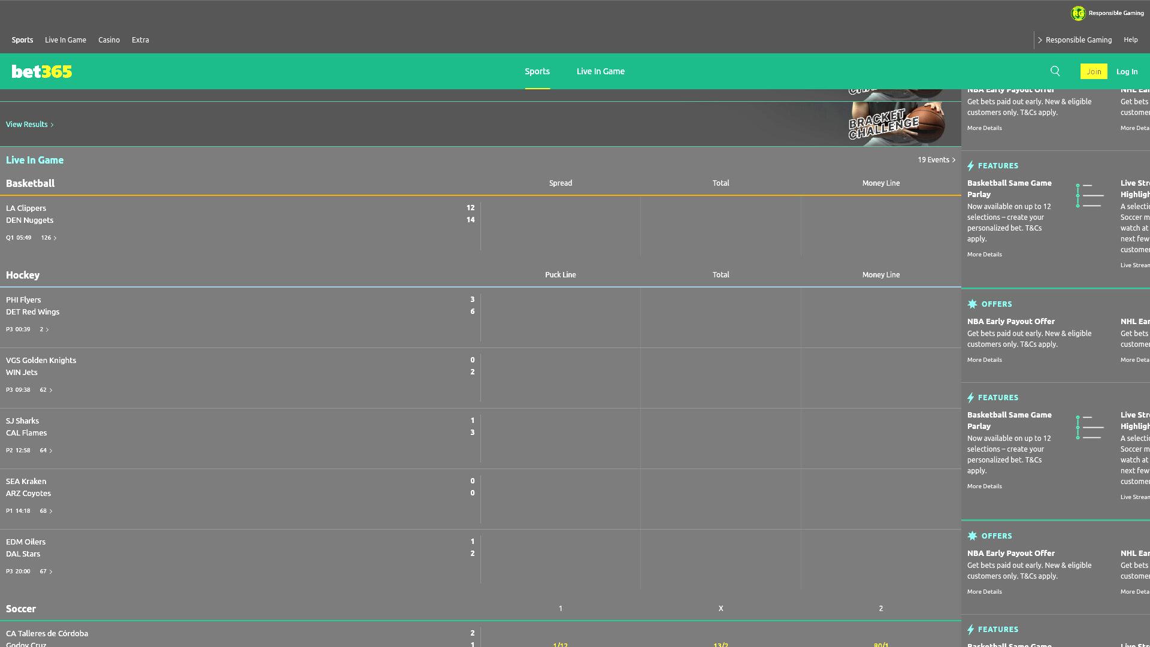Select the CAL Flames row
This screenshot has height=647, width=1150.
pyautogui.click(x=26, y=433)
